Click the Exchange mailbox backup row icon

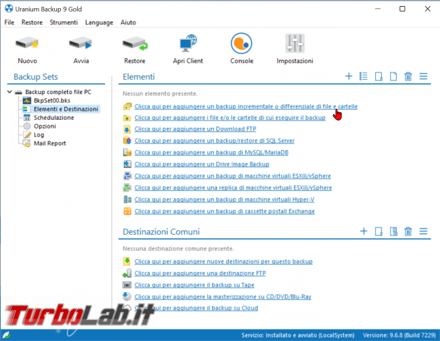127,211
